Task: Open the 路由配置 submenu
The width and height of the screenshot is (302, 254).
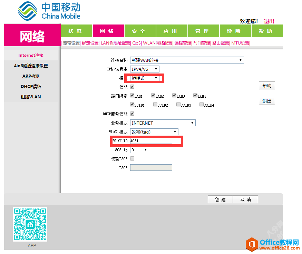Action: (x=221, y=43)
